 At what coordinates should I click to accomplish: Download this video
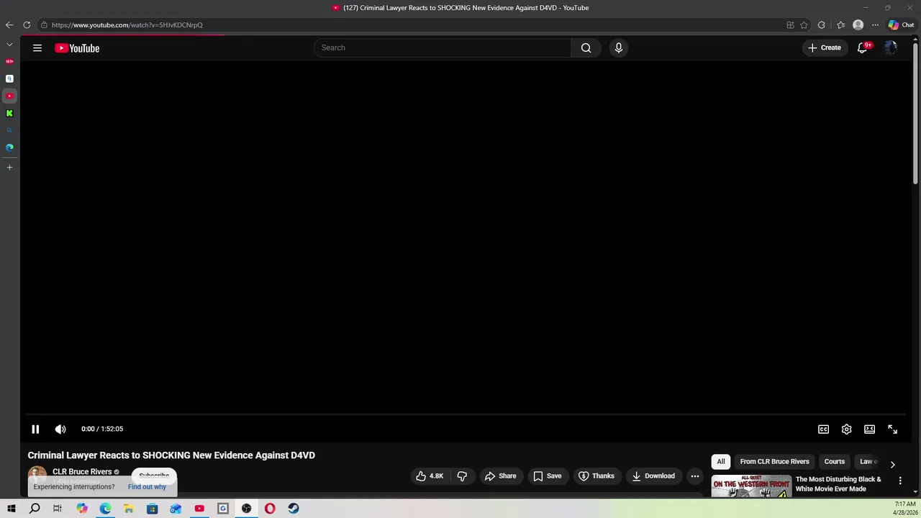point(653,476)
